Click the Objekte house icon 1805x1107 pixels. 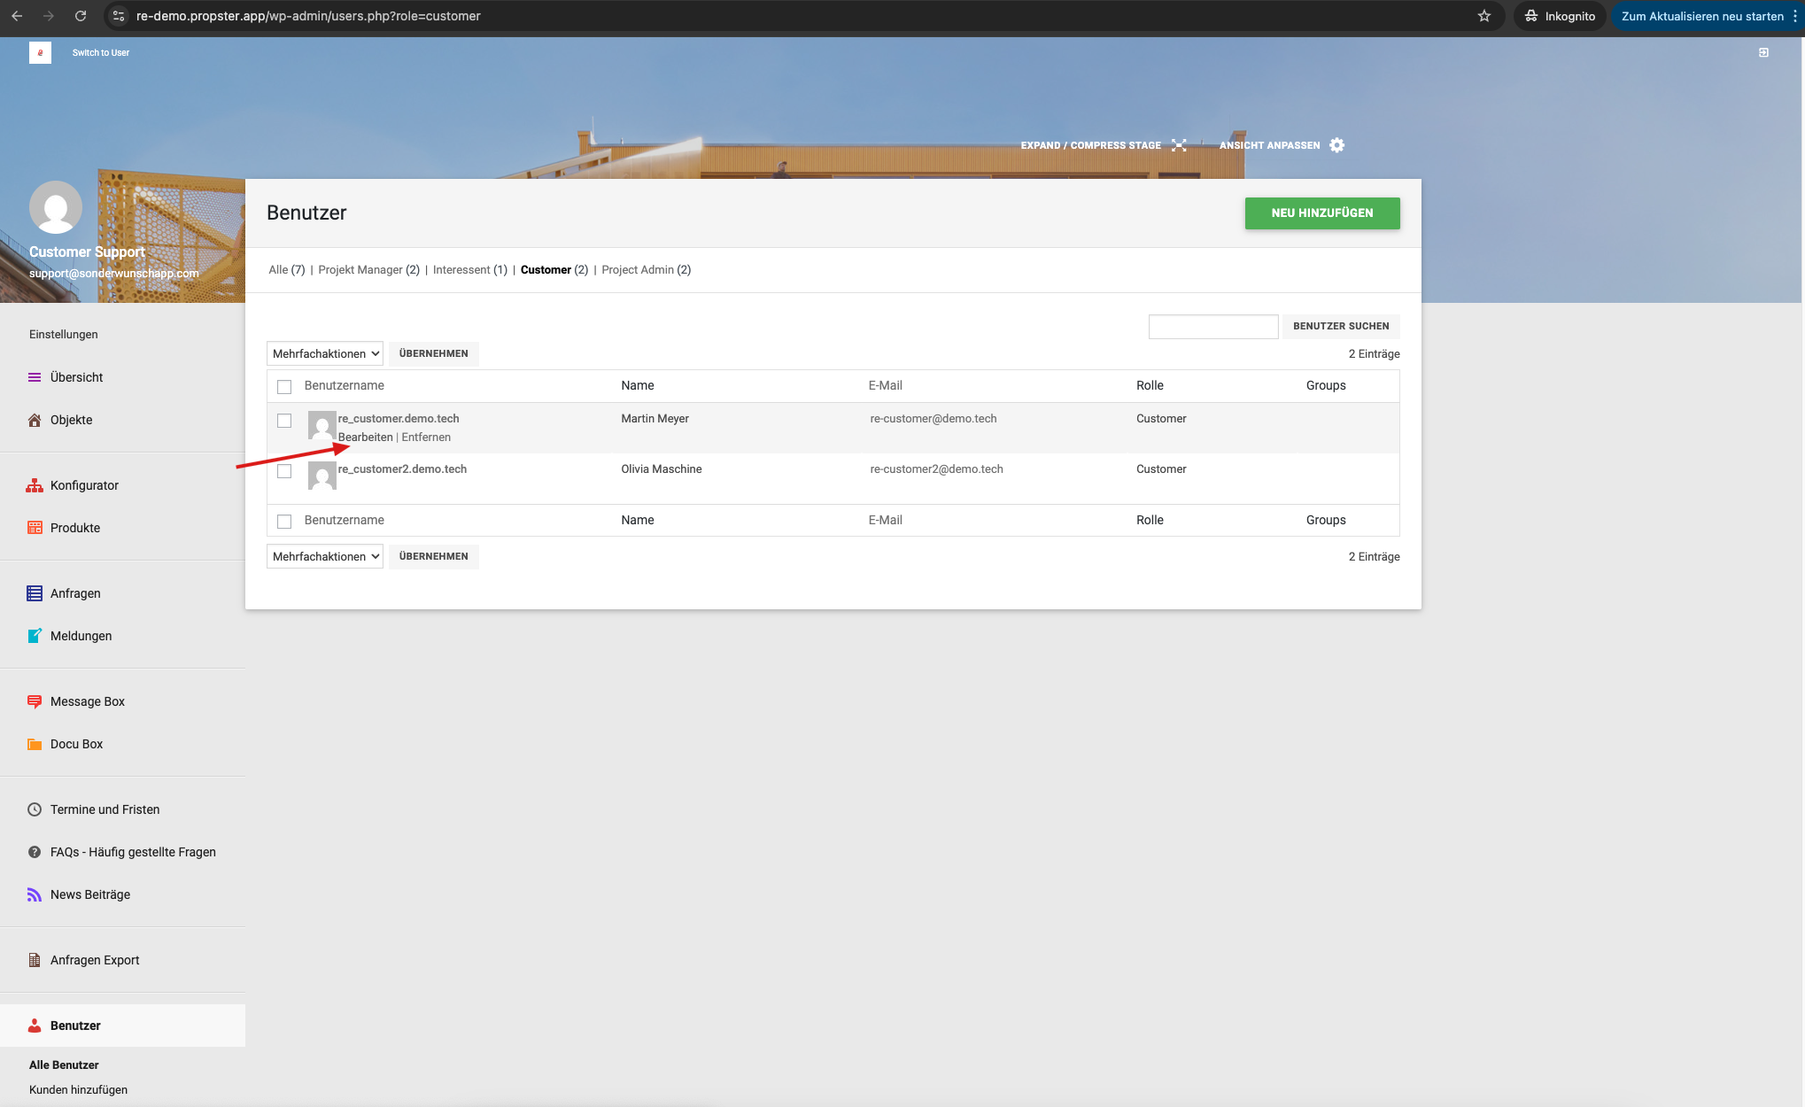(35, 420)
